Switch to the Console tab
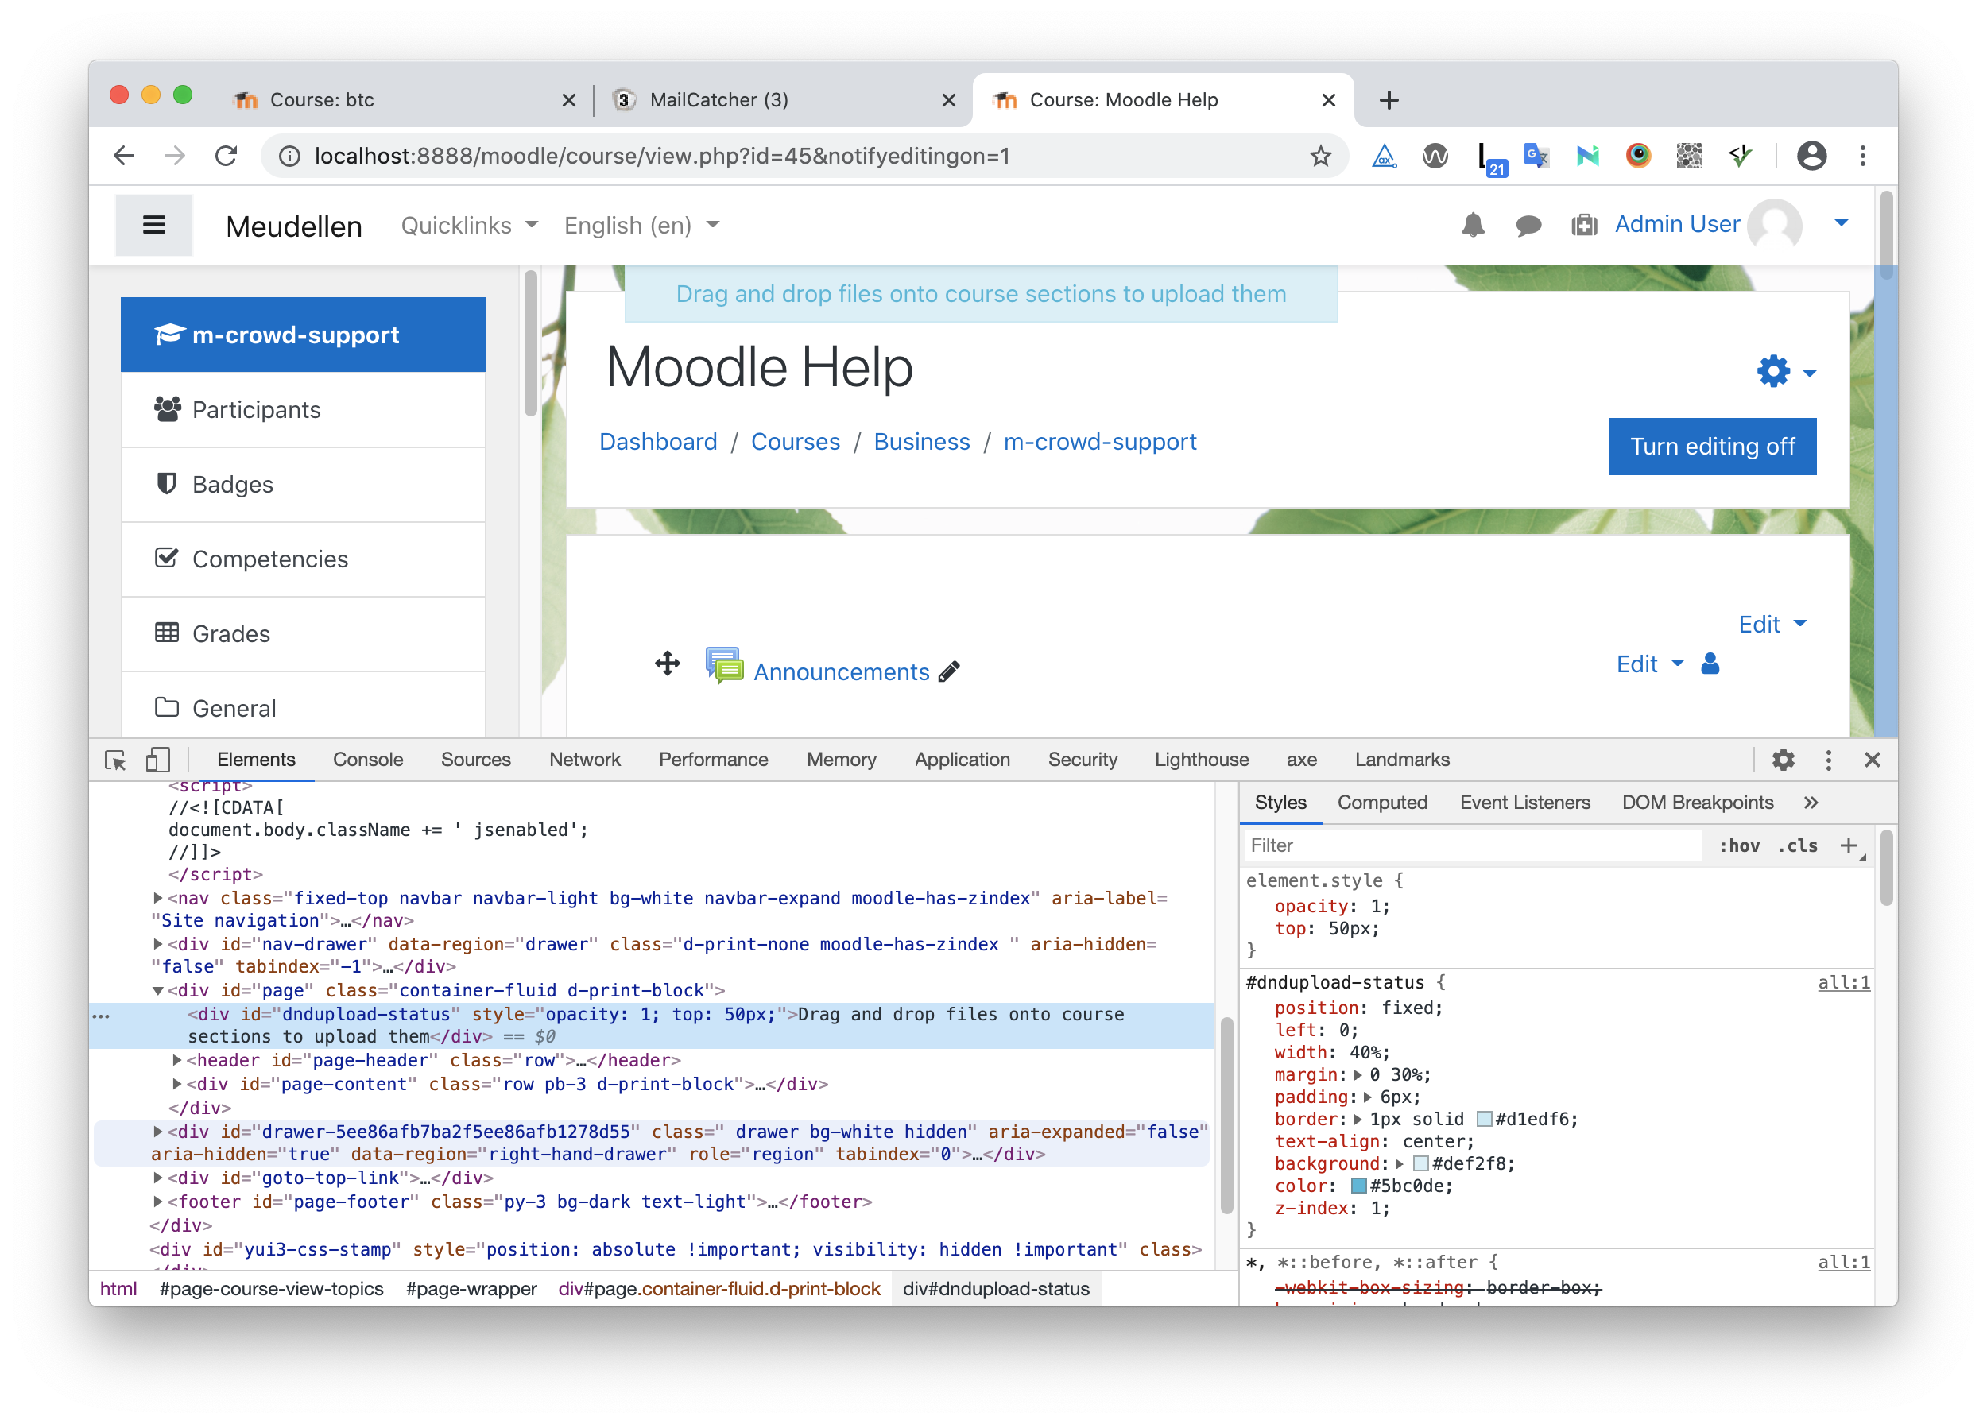 pyautogui.click(x=368, y=760)
